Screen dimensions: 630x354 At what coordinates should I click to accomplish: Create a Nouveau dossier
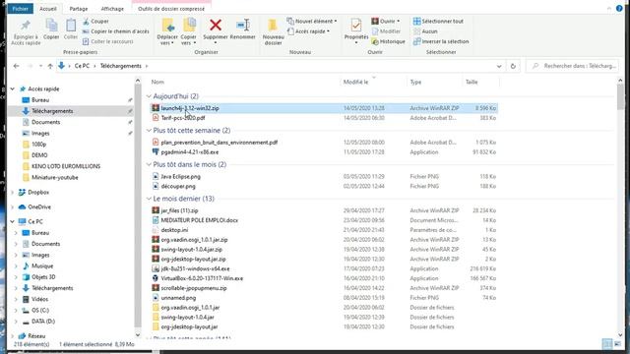274,31
